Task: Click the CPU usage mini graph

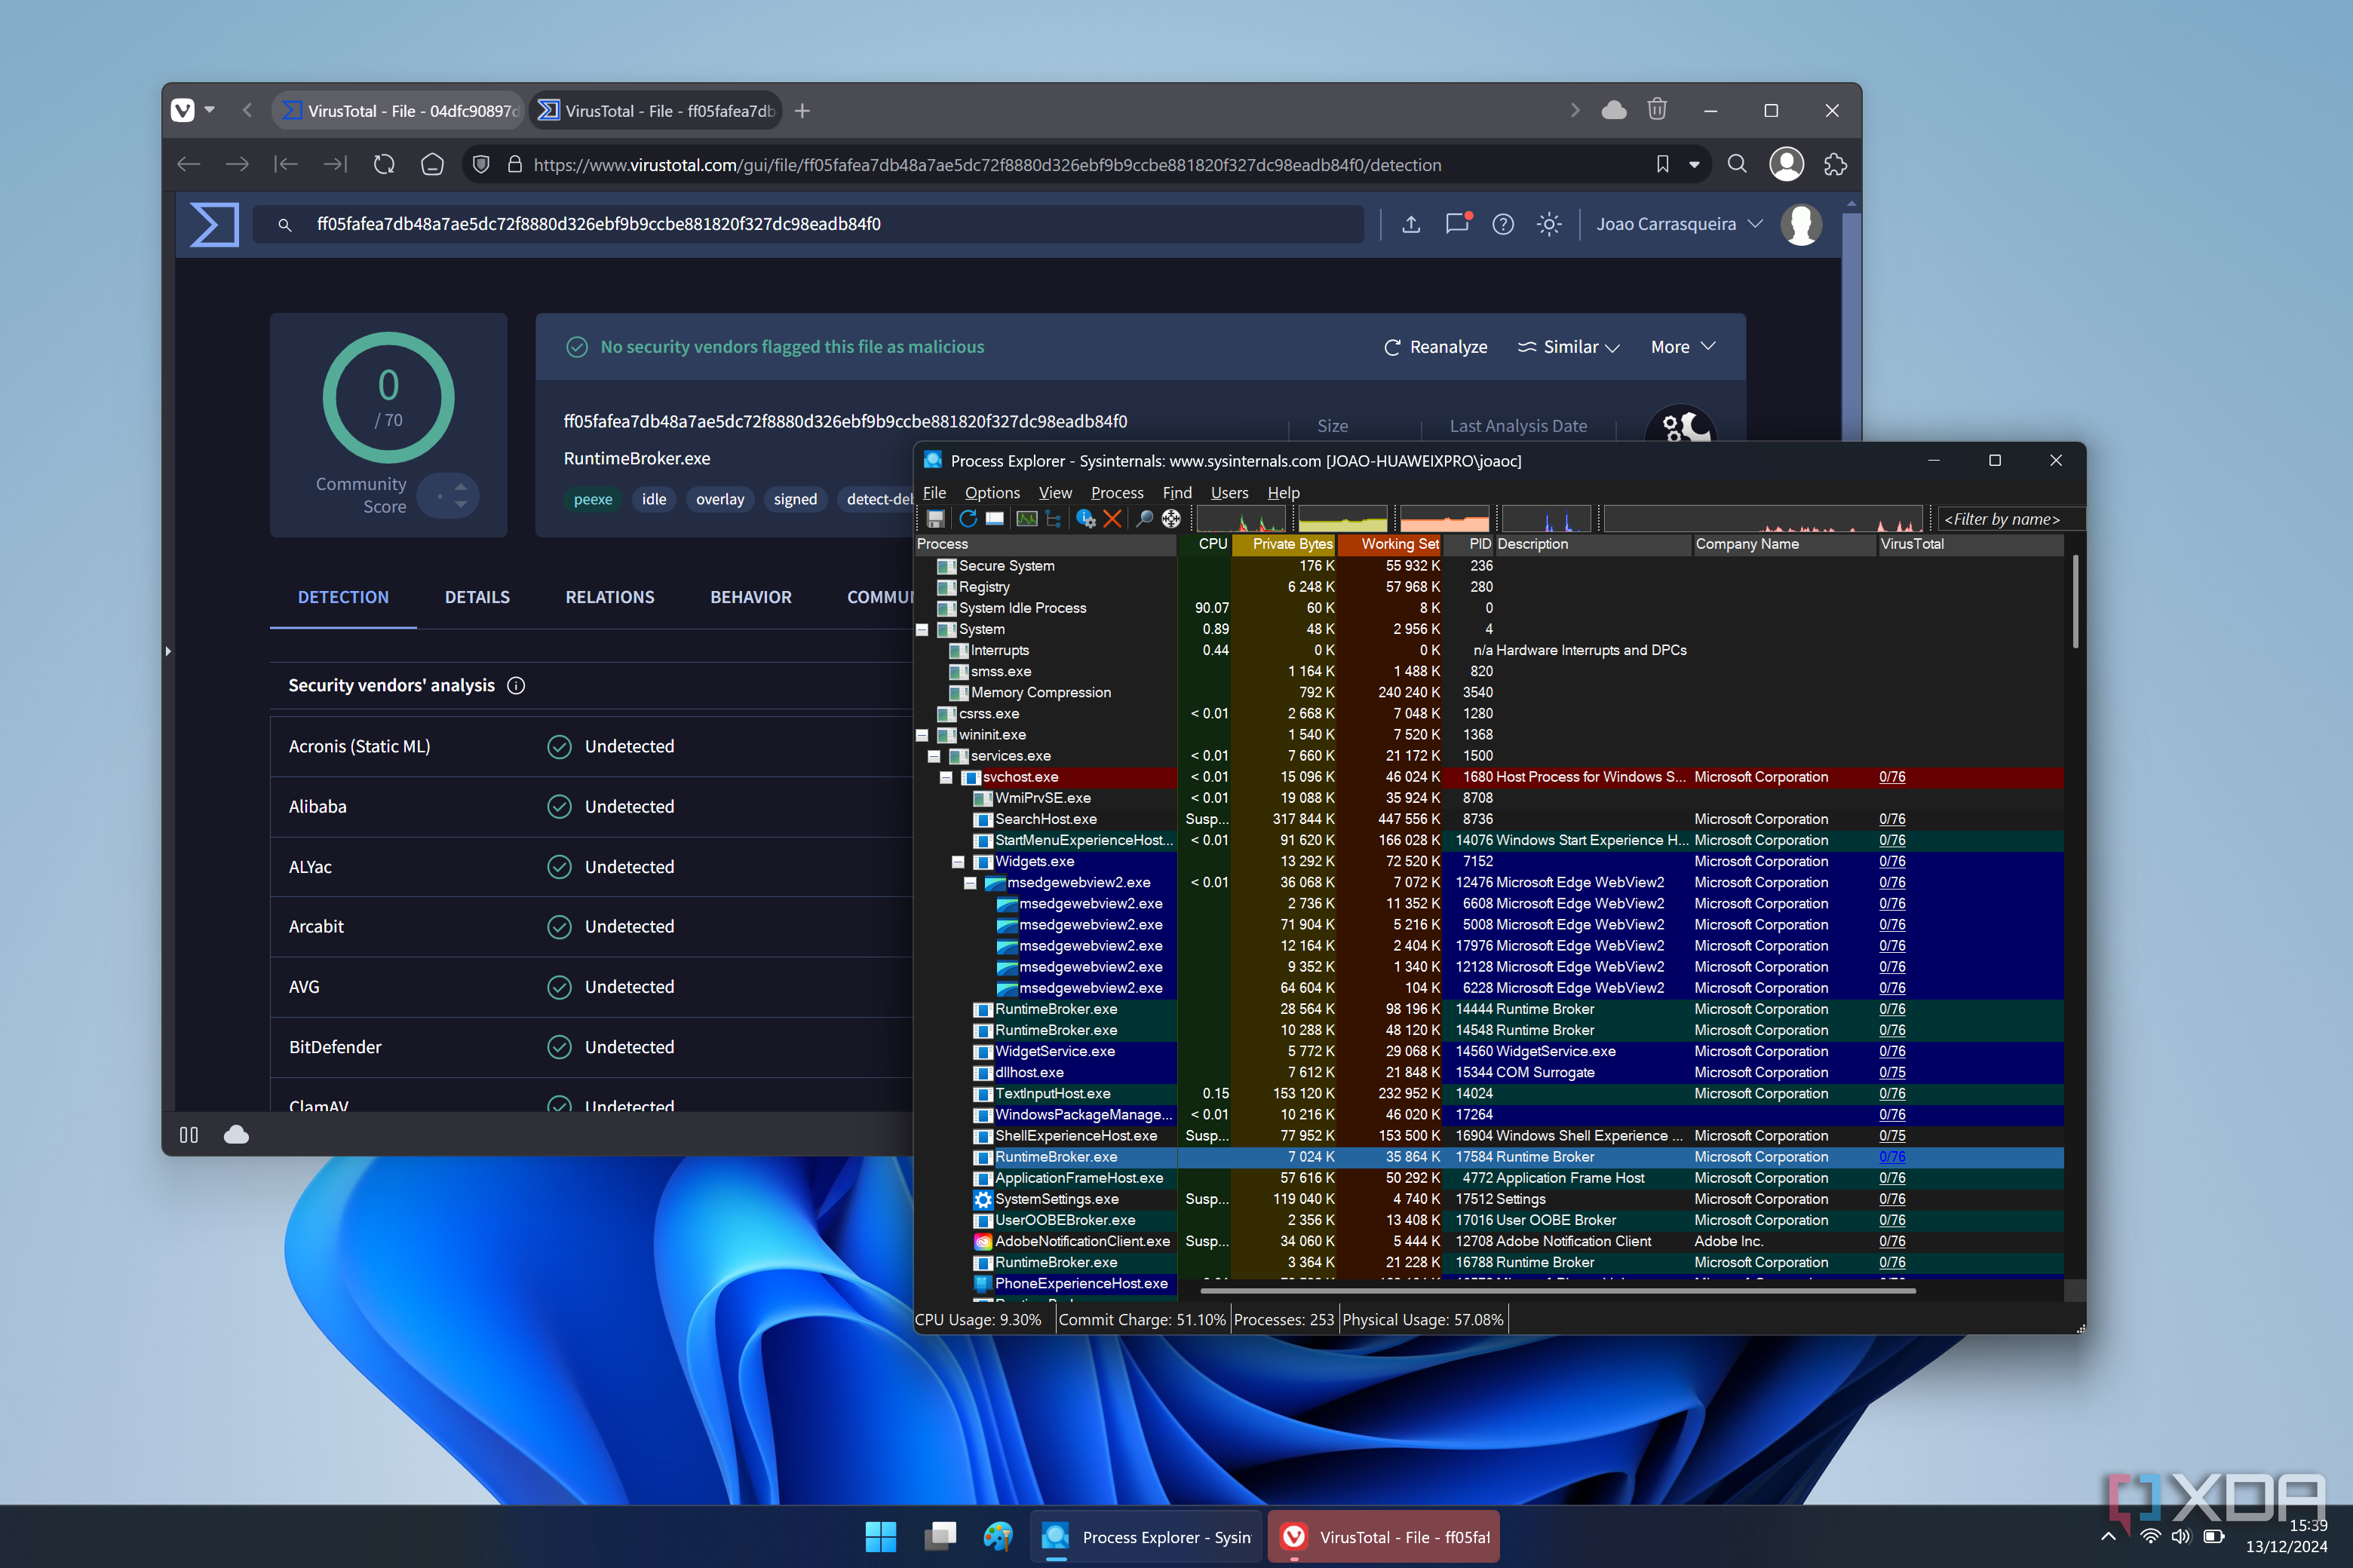Action: click(x=1241, y=519)
